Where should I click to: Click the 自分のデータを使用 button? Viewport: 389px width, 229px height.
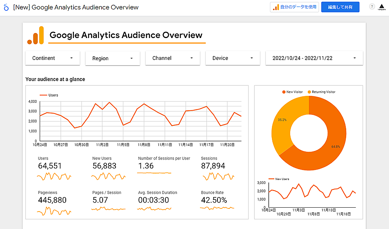pyautogui.click(x=294, y=7)
